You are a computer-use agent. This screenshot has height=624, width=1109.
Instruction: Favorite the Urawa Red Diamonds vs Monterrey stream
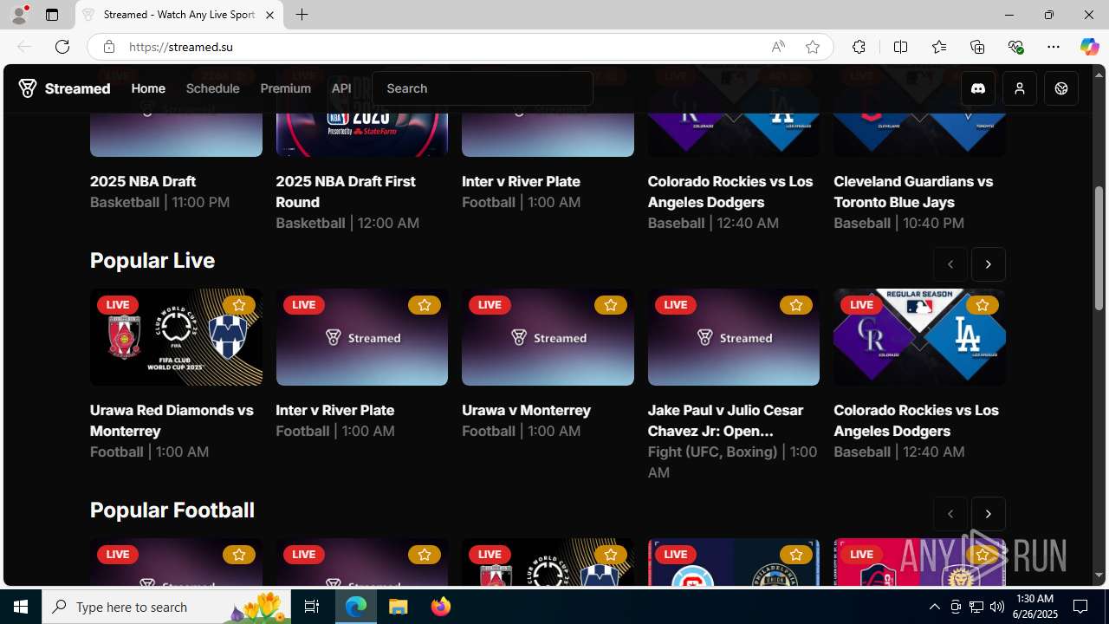click(x=238, y=305)
